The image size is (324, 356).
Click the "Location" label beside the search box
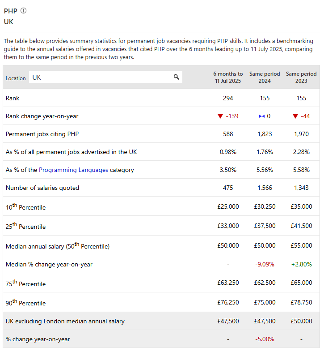click(16, 78)
